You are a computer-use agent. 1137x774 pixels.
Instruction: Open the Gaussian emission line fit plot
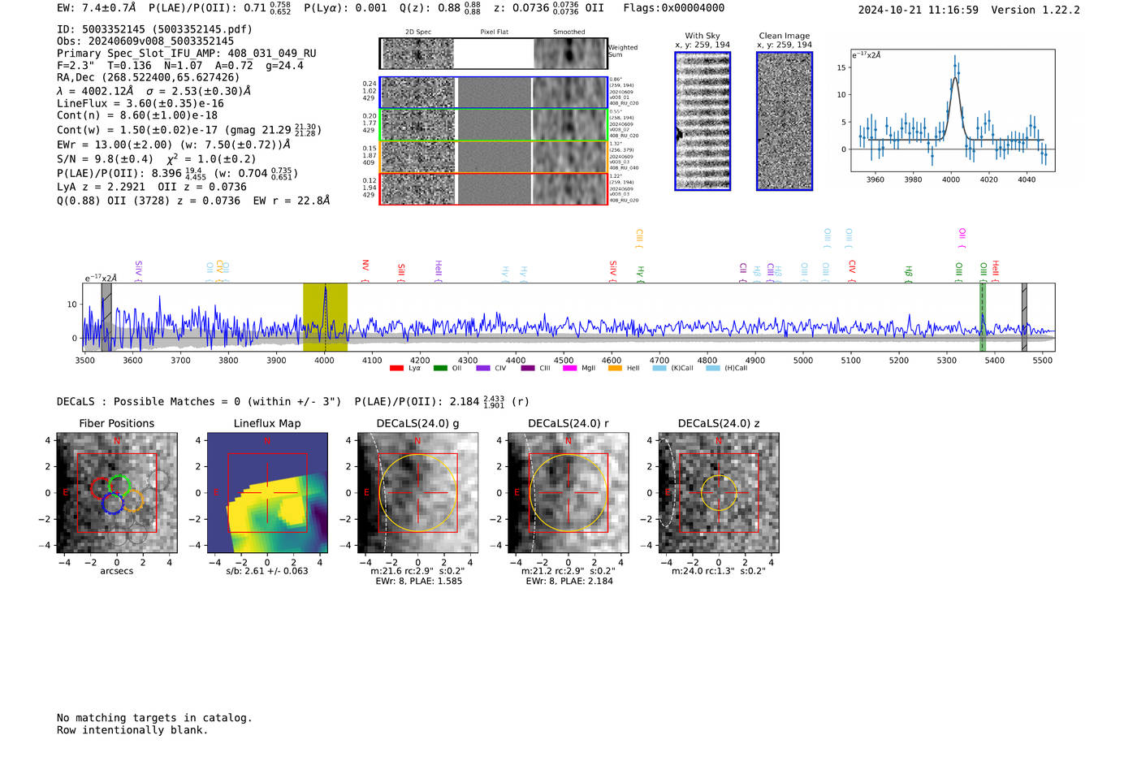tap(952, 110)
